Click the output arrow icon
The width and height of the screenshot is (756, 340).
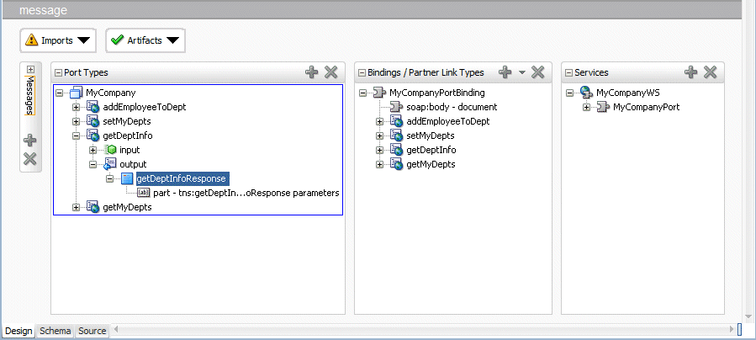[110, 164]
